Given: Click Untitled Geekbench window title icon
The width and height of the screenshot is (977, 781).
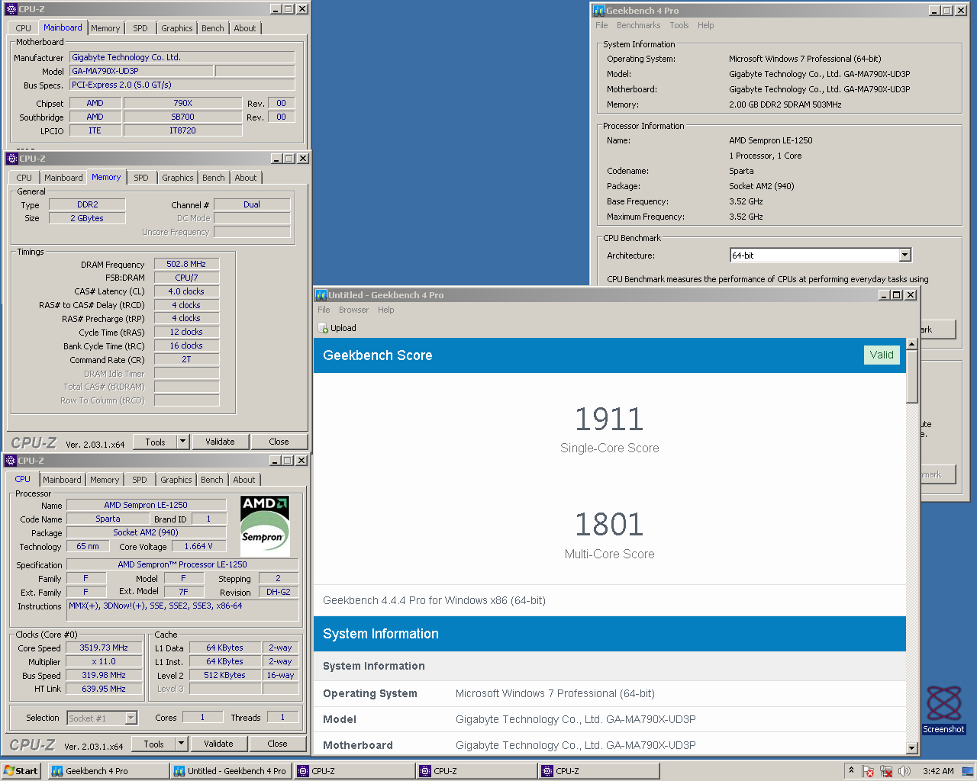Looking at the screenshot, I should (x=321, y=295).
